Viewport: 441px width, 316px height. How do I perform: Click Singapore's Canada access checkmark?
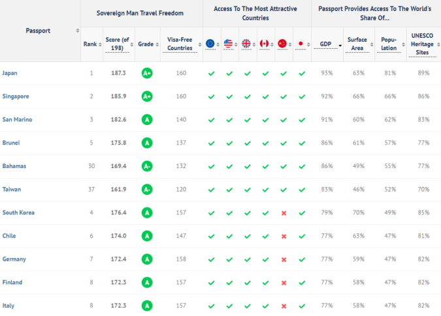click(x=265, y=97)
